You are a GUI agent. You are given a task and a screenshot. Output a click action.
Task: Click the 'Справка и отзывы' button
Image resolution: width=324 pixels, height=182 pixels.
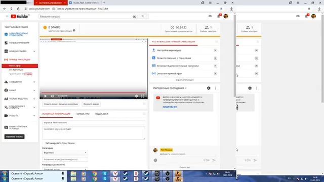click(x=14, y=136)
